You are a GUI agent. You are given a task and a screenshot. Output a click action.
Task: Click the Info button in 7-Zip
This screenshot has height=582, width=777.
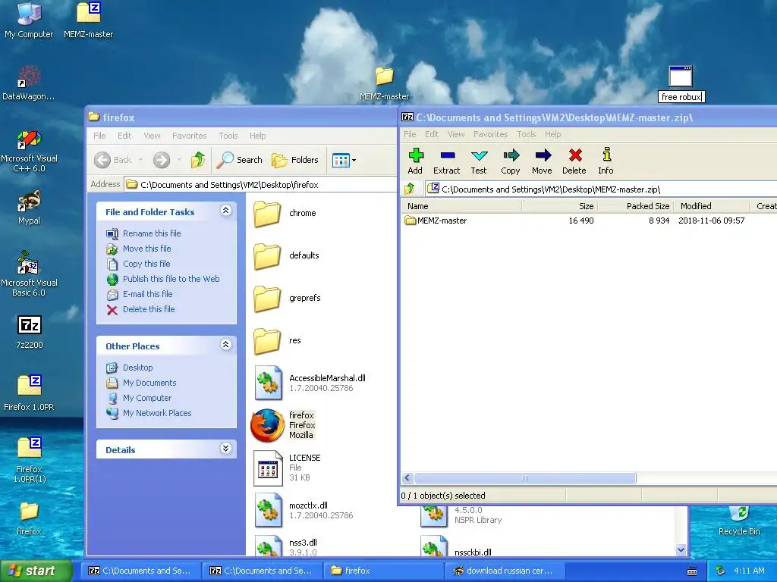coord(606,161)
